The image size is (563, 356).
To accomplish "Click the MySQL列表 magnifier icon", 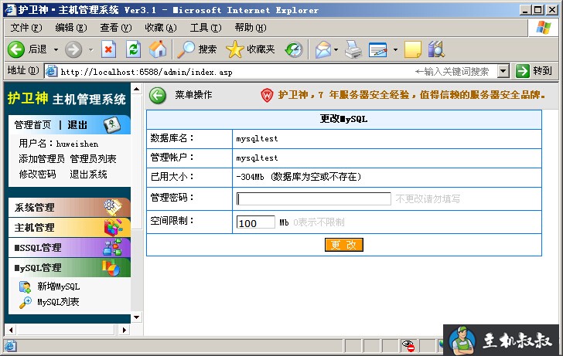I will click(25, 303).
